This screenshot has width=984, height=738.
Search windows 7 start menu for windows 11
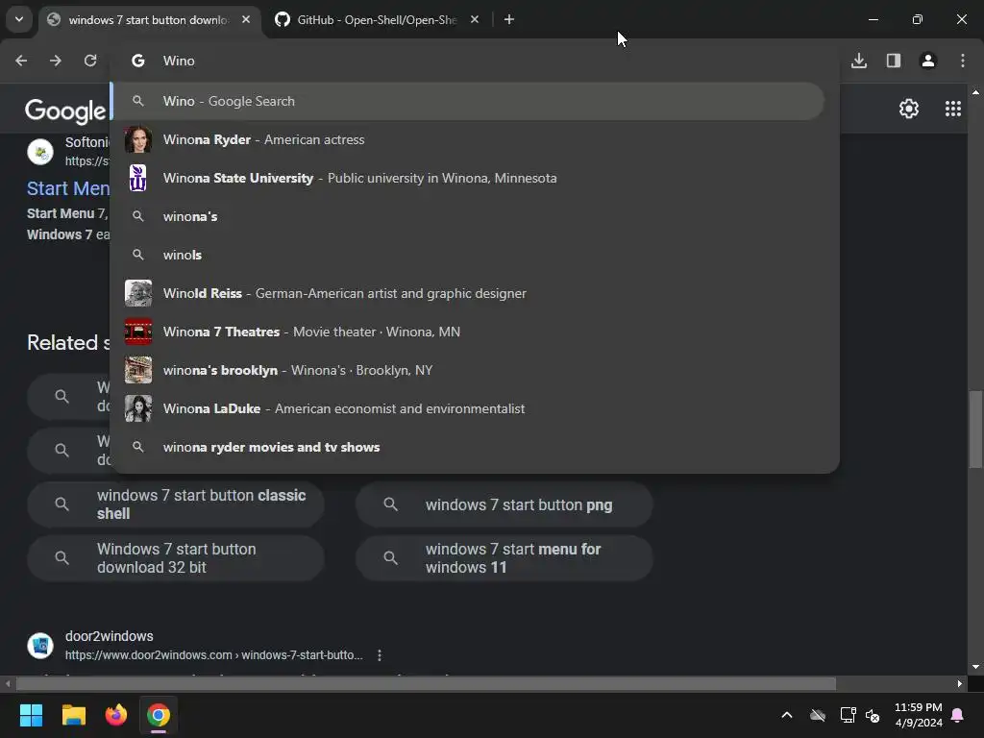click(x=504, y=558)
